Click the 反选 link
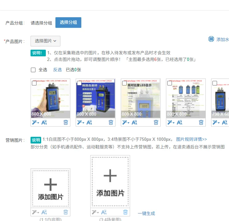Screen dimensions: 229x221 tap(57, 70)
